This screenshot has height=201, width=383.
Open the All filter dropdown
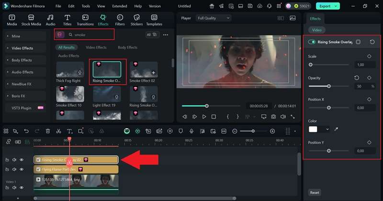(x=151, y=34)
